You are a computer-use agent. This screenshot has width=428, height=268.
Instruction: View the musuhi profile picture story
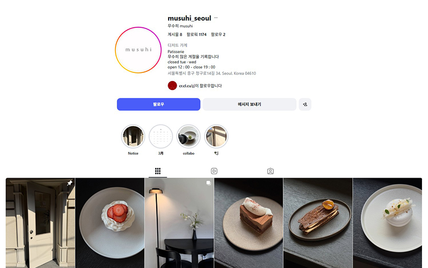[138, 50]
